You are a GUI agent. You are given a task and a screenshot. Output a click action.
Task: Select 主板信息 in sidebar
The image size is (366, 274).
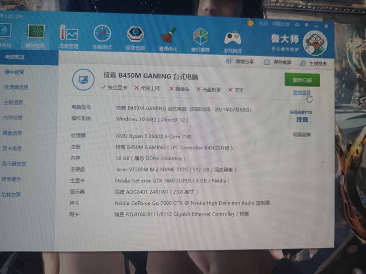point(13,102)
